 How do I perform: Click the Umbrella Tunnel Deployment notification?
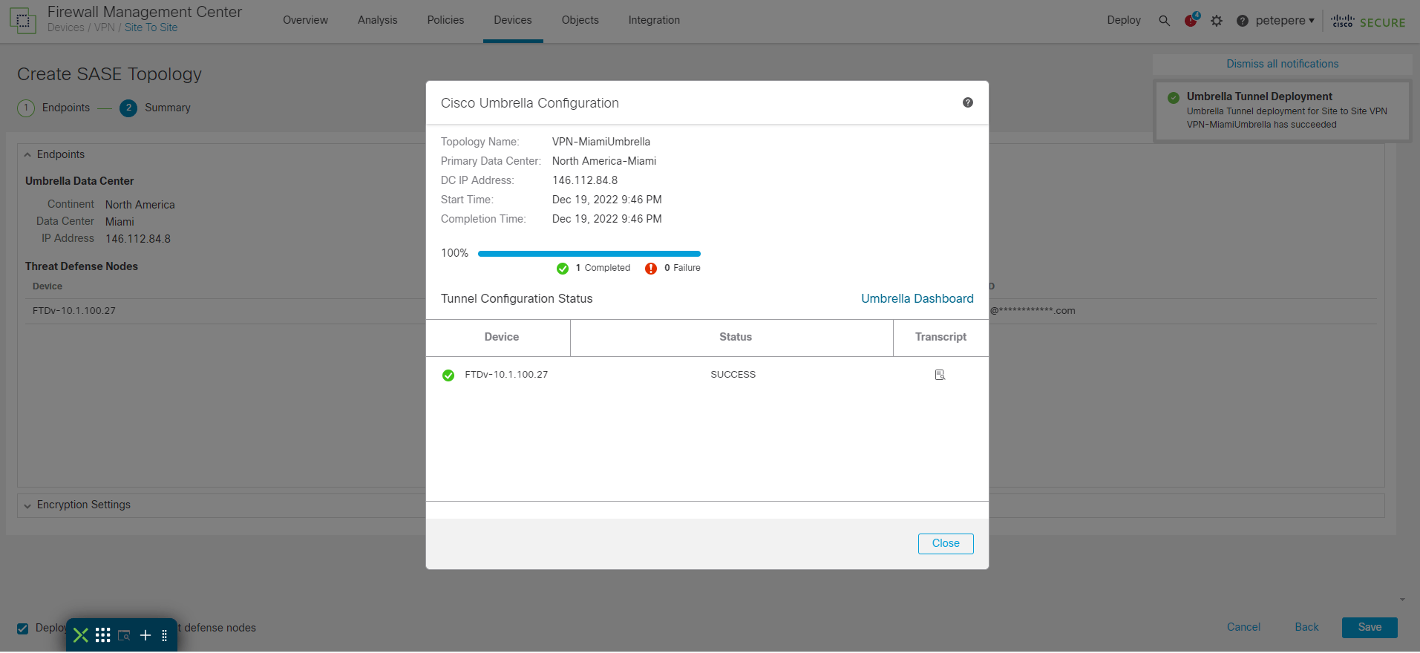(1283, 110)
